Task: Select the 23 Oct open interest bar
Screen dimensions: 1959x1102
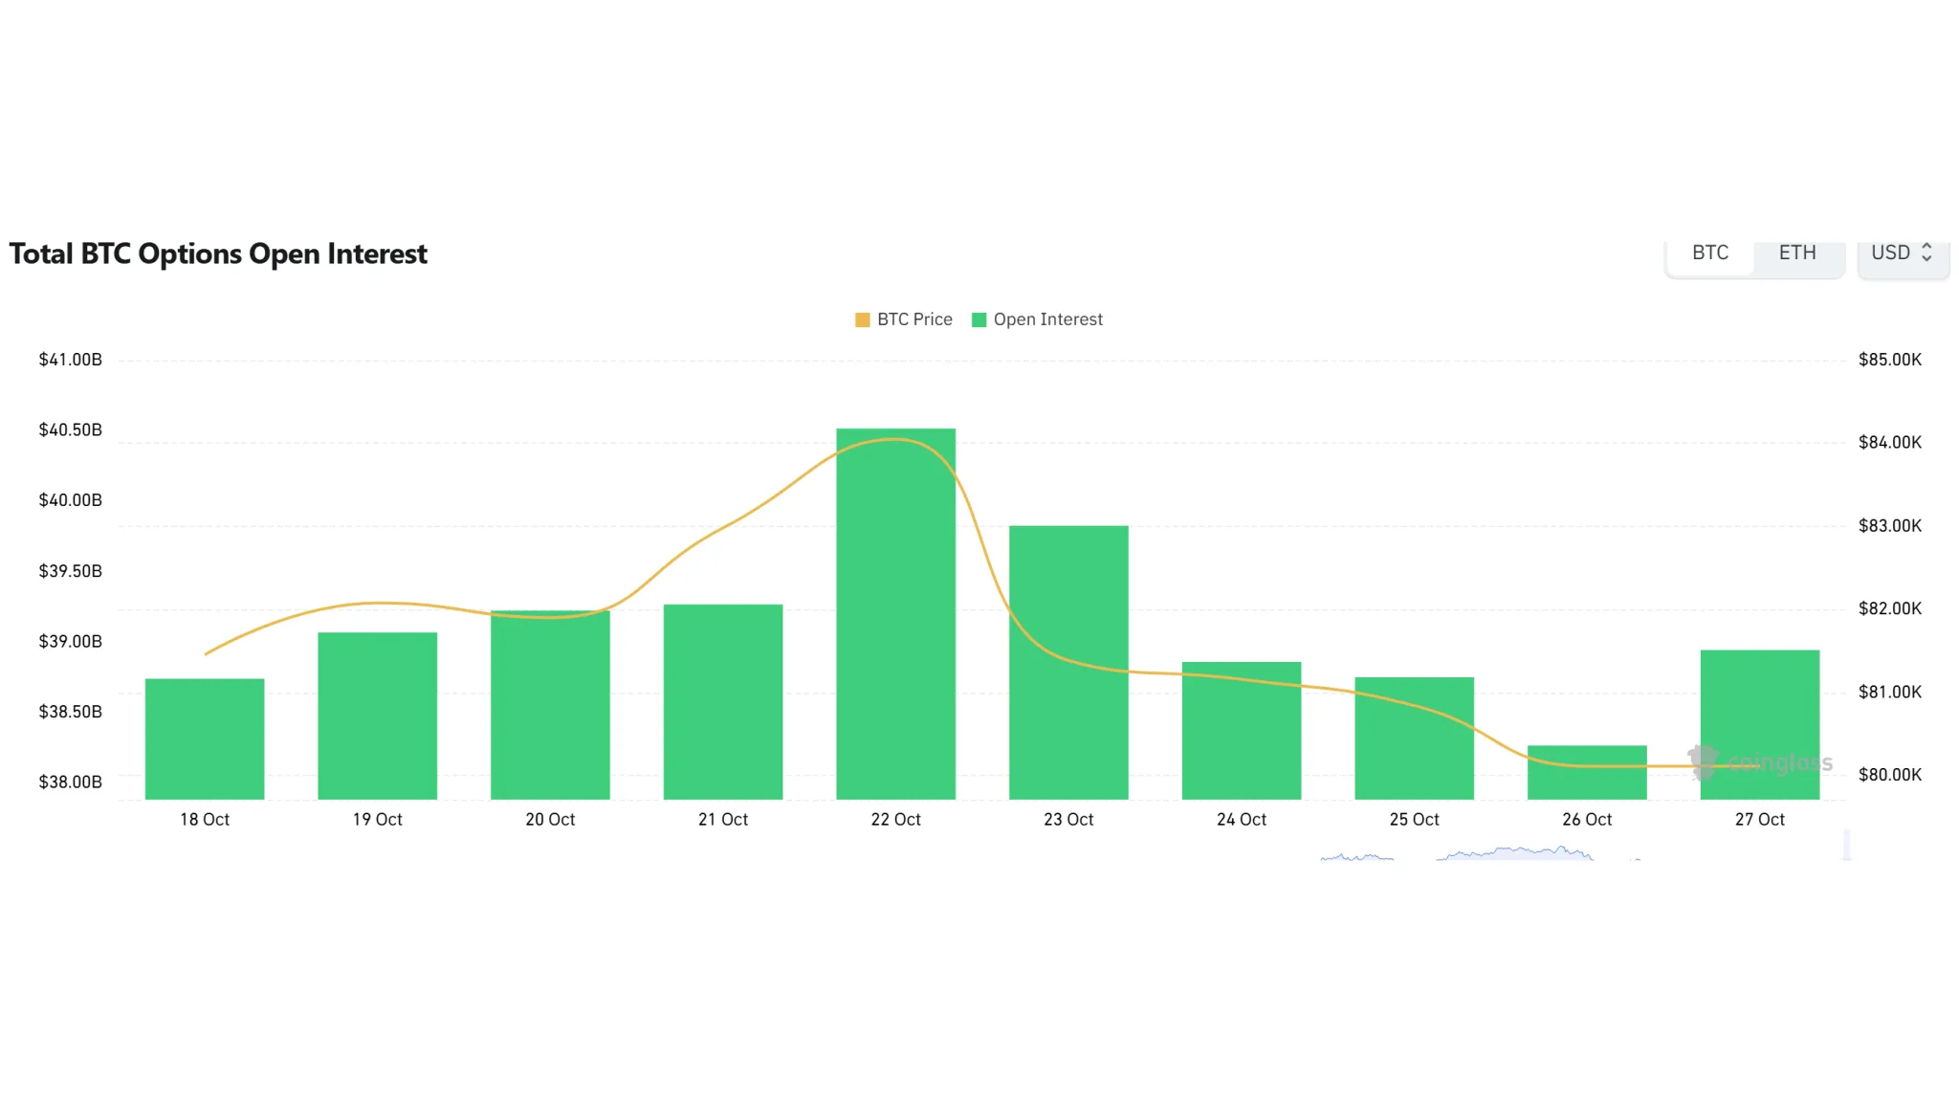Action: 1068,663
